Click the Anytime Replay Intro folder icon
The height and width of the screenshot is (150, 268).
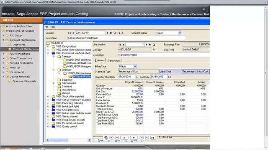coord(3,26)
